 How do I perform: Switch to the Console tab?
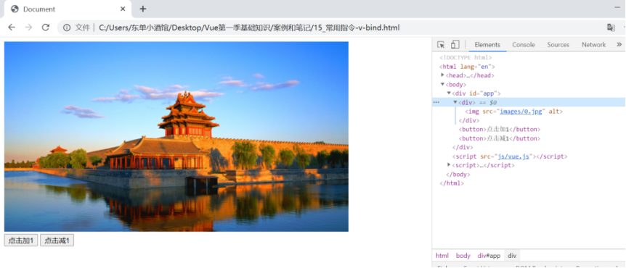(x=524, y=45)
